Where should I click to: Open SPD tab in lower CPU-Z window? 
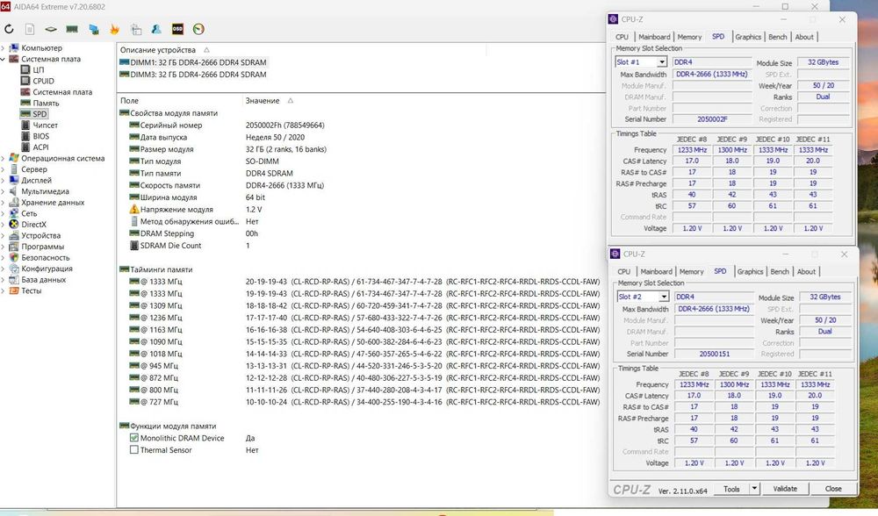(x=720, y=271)
